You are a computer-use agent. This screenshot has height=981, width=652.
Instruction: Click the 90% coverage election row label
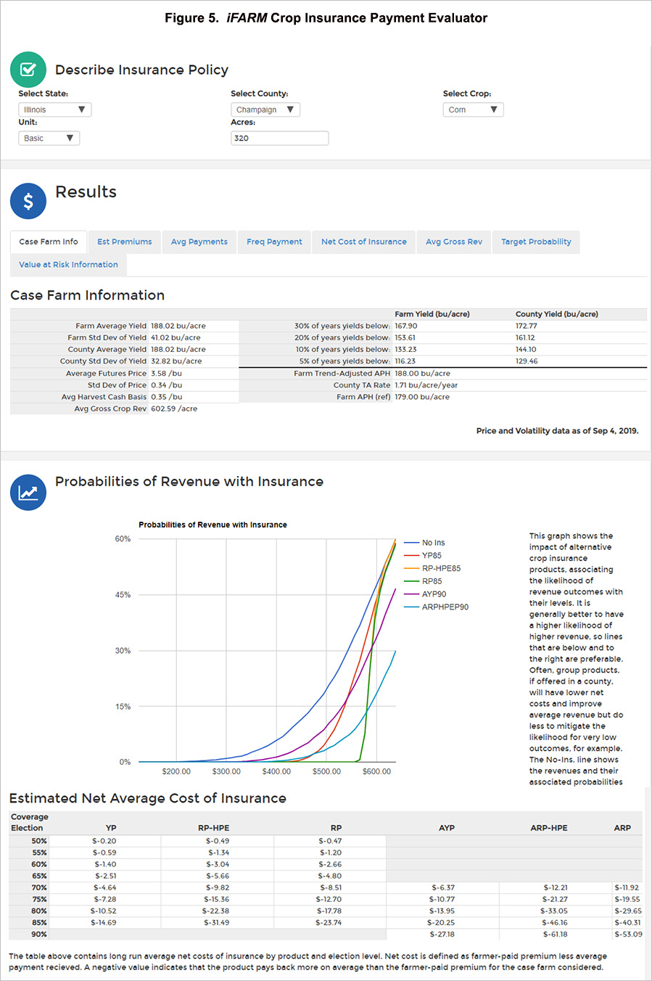(x=39, y=934)
